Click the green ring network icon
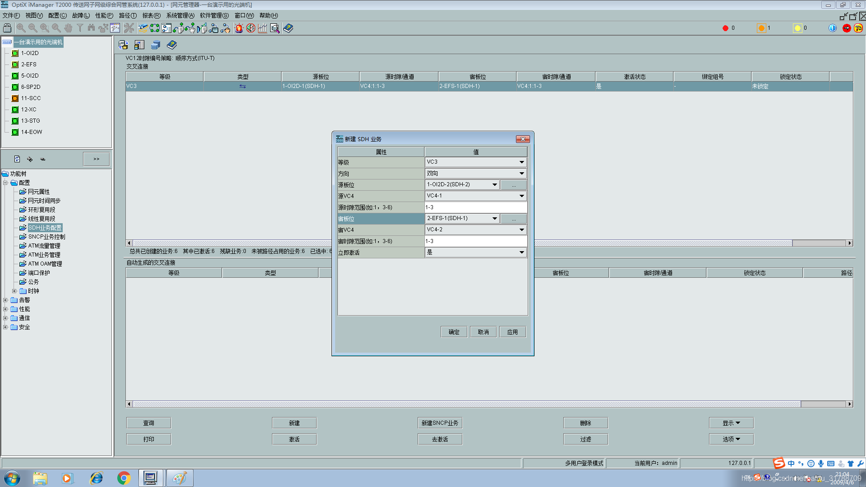Viewport: 866px width, 487px height. coord(155,28)
